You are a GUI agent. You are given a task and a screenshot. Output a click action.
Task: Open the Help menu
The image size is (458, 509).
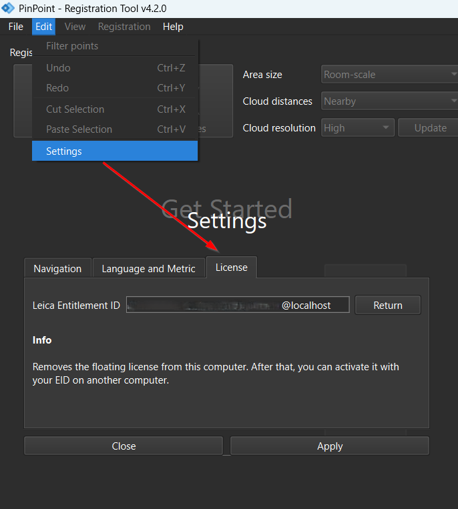coord(173,27)
